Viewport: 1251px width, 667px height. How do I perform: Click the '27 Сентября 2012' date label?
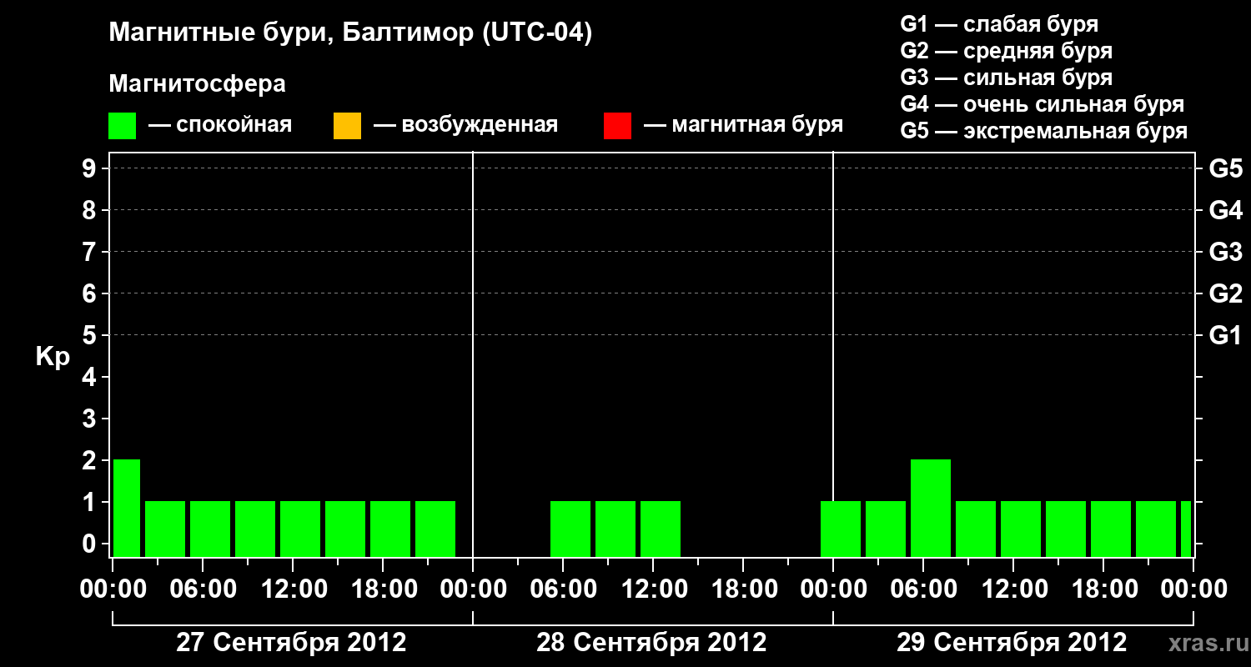tap(291, 643)
